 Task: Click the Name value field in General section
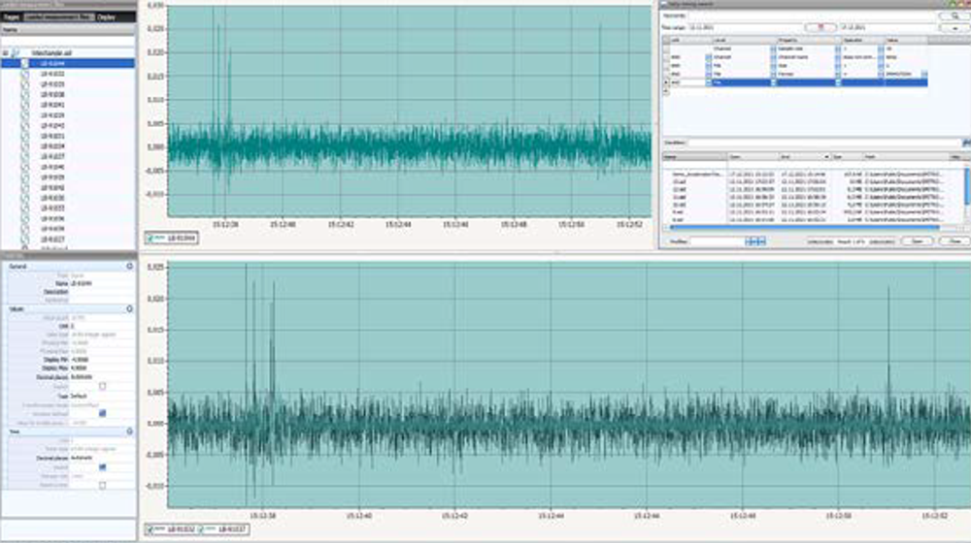coord(102,283)
